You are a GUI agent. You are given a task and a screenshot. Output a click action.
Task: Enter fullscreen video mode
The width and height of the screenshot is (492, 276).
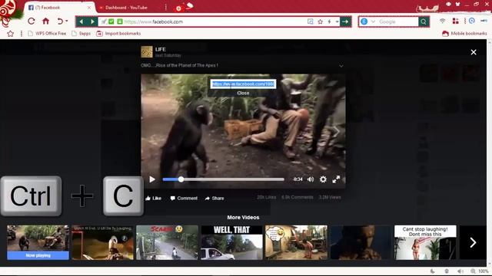point(336,179)
